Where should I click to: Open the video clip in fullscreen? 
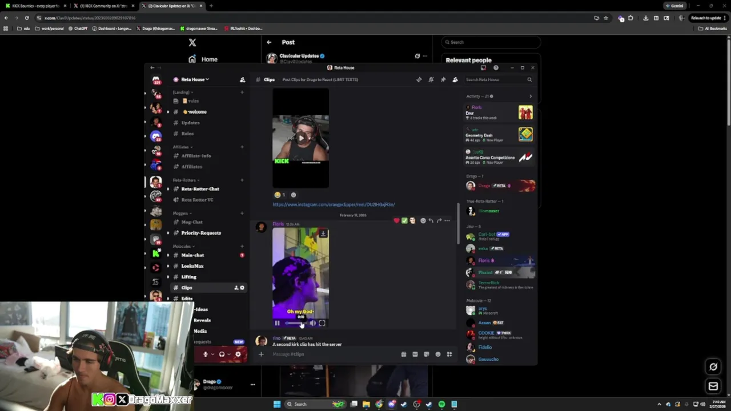tap(322, 323)
